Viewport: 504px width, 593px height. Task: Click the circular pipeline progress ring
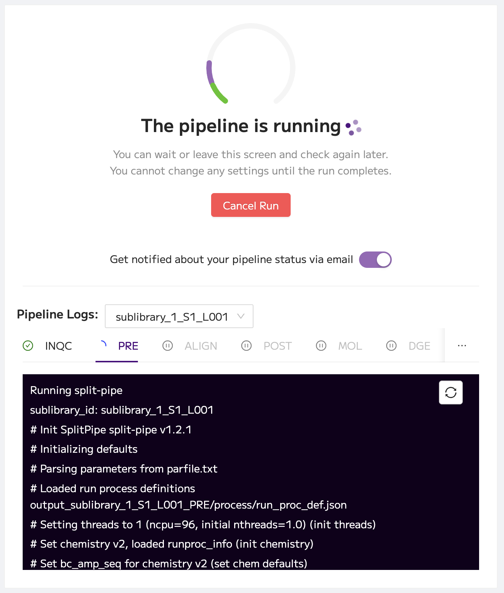coord(251,64)
